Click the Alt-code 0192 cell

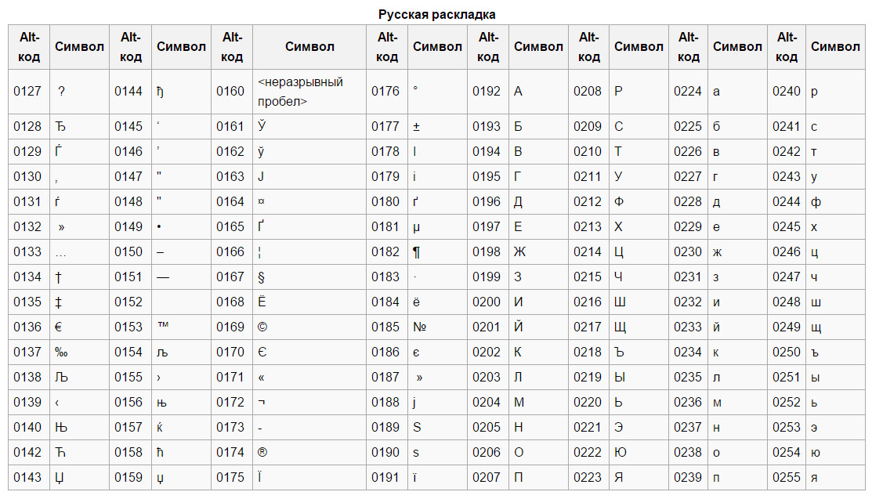(487, 91)
